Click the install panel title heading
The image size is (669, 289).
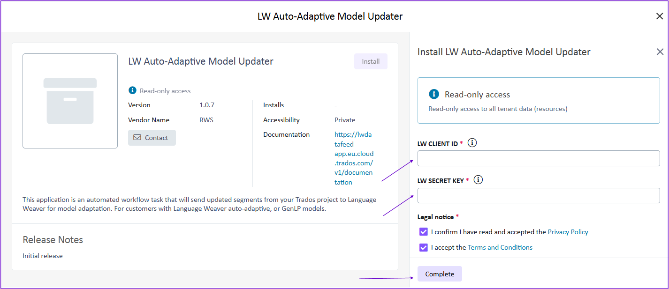503,52
